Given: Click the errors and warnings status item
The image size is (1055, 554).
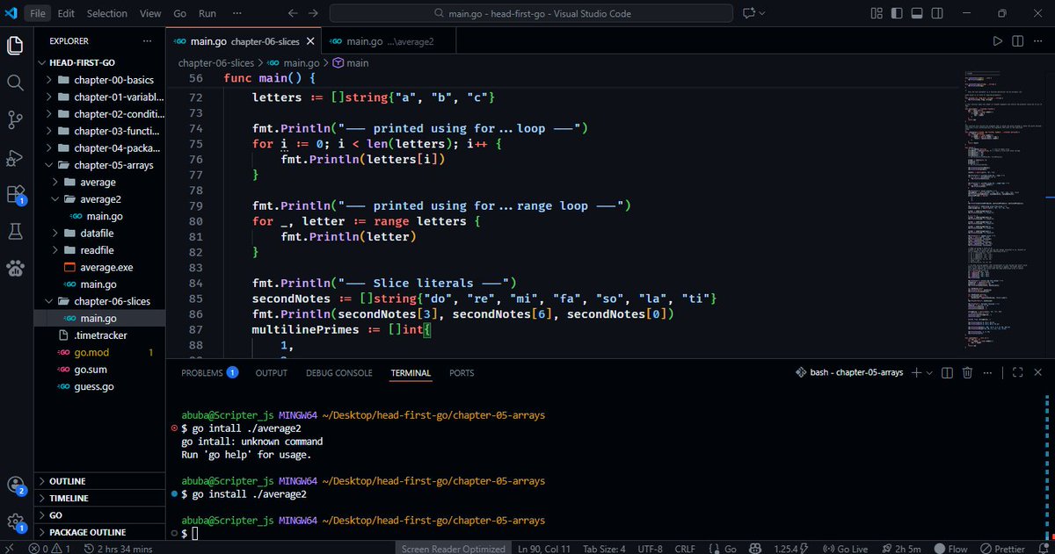Looking at the screenshot, I should click(49, 548).
